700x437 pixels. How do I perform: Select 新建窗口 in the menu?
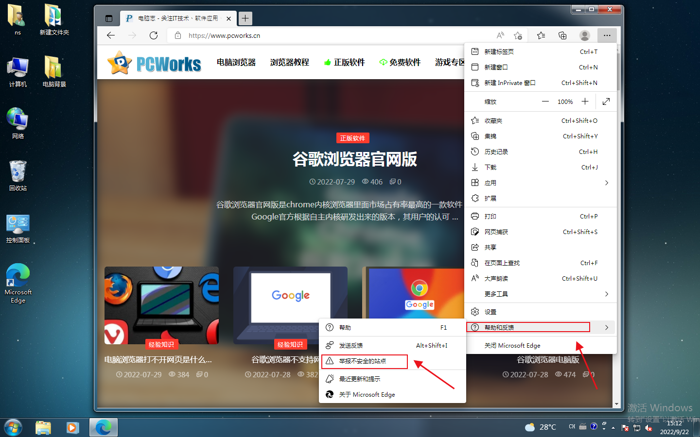tap(541, 67)
